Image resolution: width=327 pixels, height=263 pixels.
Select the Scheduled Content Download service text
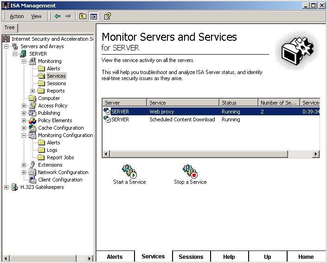(x=182, y=119)
